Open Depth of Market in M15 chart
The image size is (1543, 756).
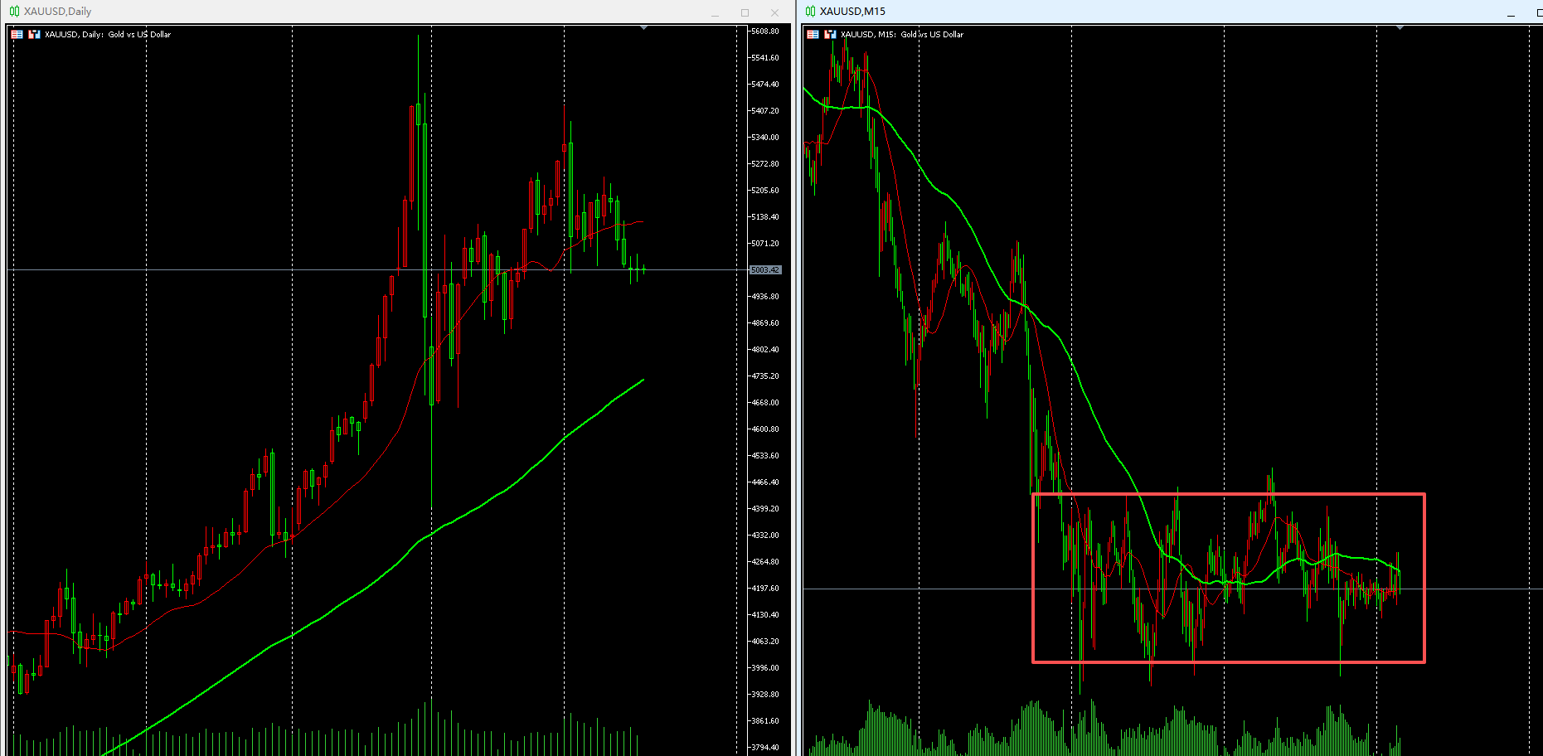coord(813,35)
